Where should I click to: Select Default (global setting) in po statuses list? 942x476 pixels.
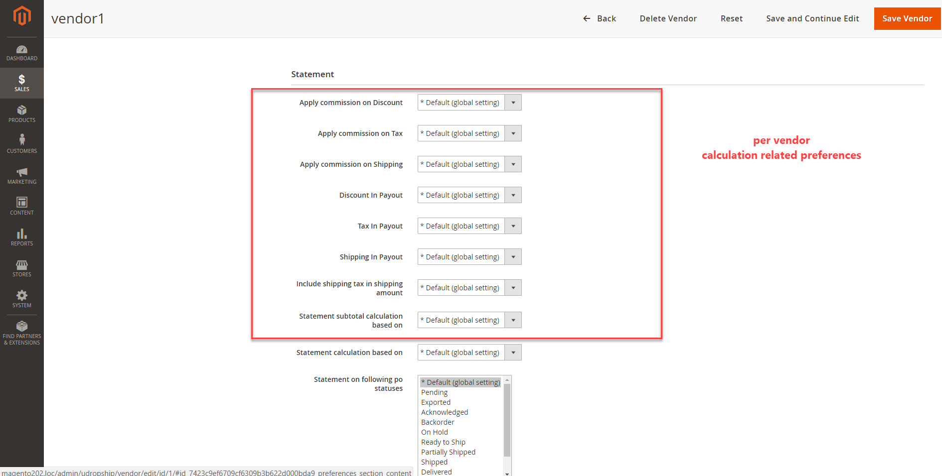click(x=461, y=382)
